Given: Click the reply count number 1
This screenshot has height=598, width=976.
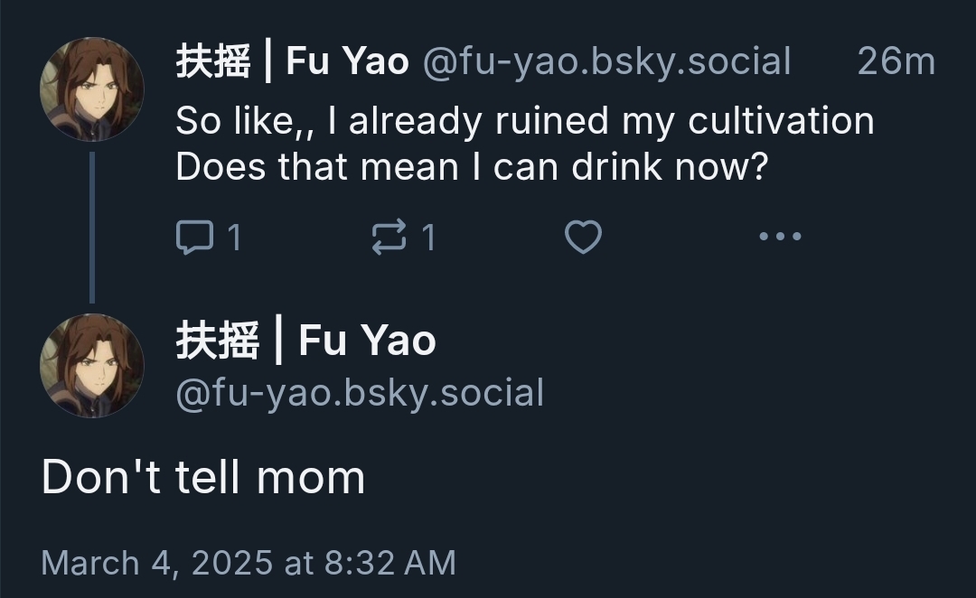Looking at the screenshot, I should [234, 238].
